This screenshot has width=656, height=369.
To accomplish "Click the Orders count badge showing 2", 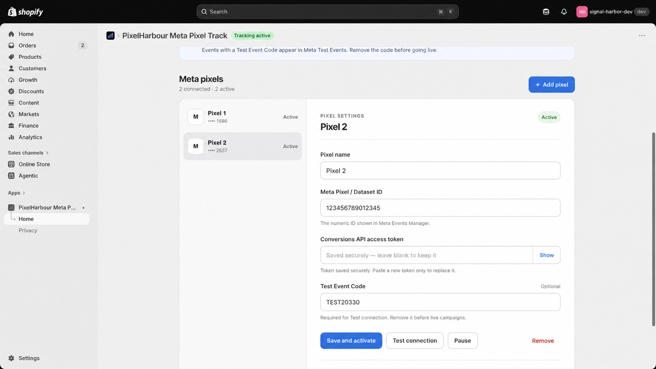I will click(x=82, y=46).
